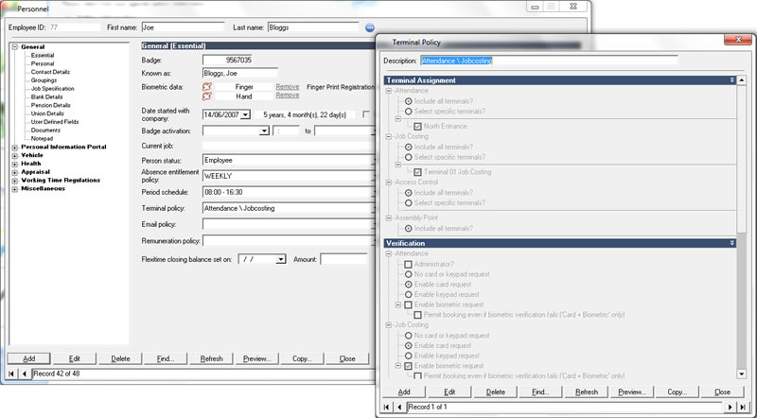Click the blue round button beside Last name
This screenshot has width=757, height=418.
pos(370,28)
